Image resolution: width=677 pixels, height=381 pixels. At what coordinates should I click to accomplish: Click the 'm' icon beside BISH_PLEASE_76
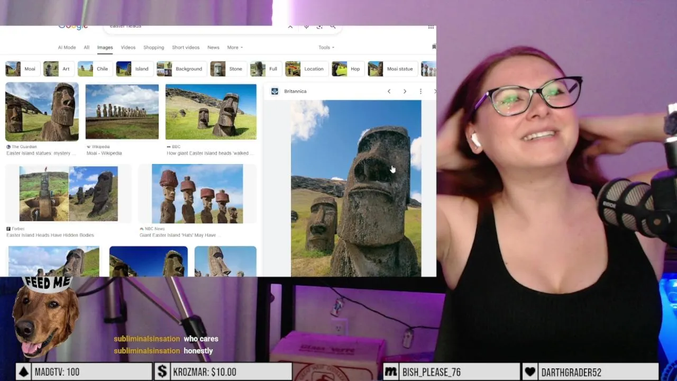[391, 372]
